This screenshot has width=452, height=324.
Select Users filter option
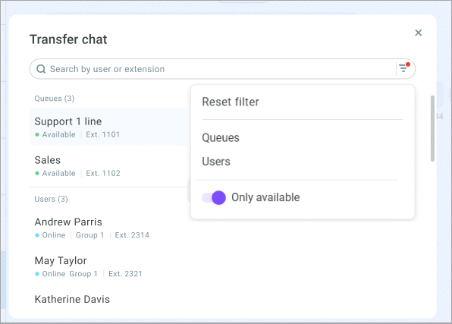click(x=216, y=162)
